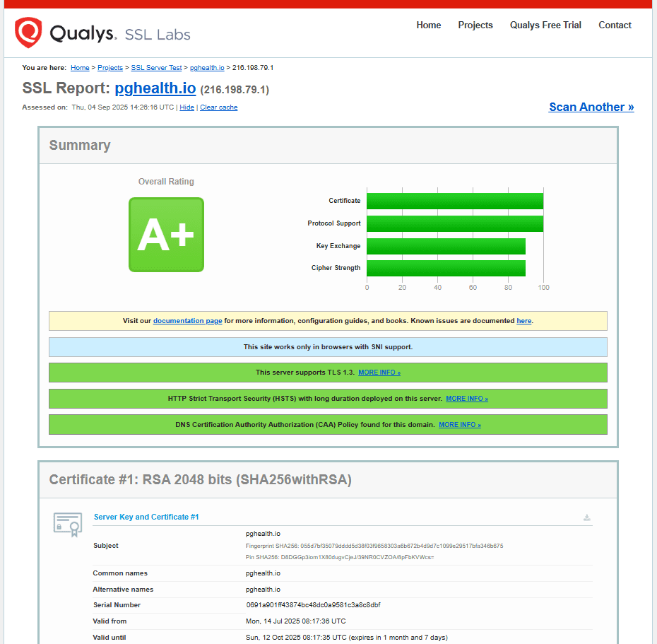Click the Hide link

187,107
